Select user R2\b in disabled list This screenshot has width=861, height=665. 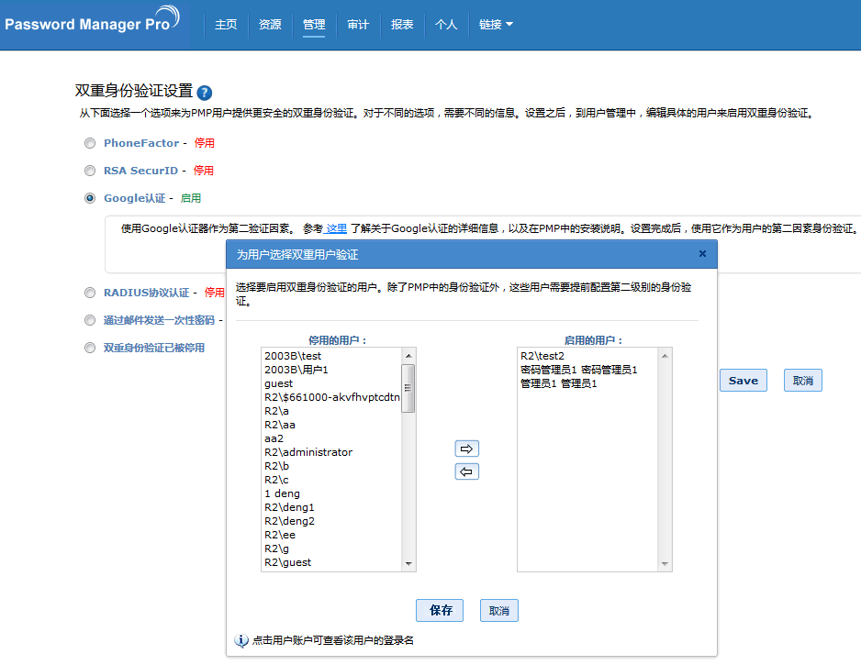(x=331, y=465)
